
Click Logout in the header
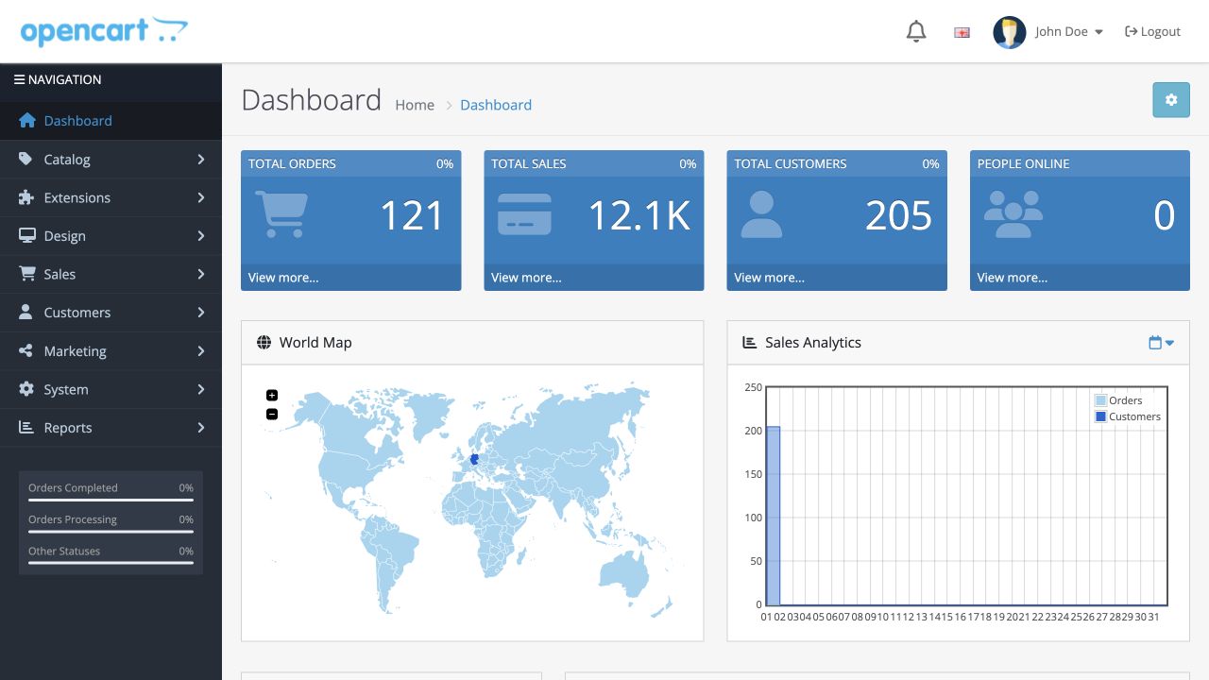pyautogui.click(x=1152, y=31)
